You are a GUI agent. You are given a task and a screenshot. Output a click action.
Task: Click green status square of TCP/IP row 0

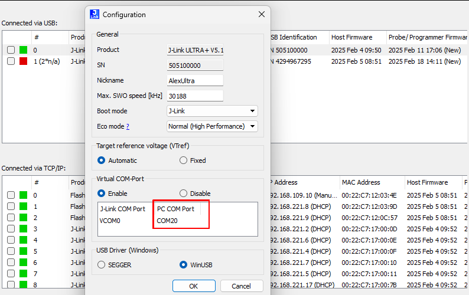pyautogui.click(x=23, y=195)
